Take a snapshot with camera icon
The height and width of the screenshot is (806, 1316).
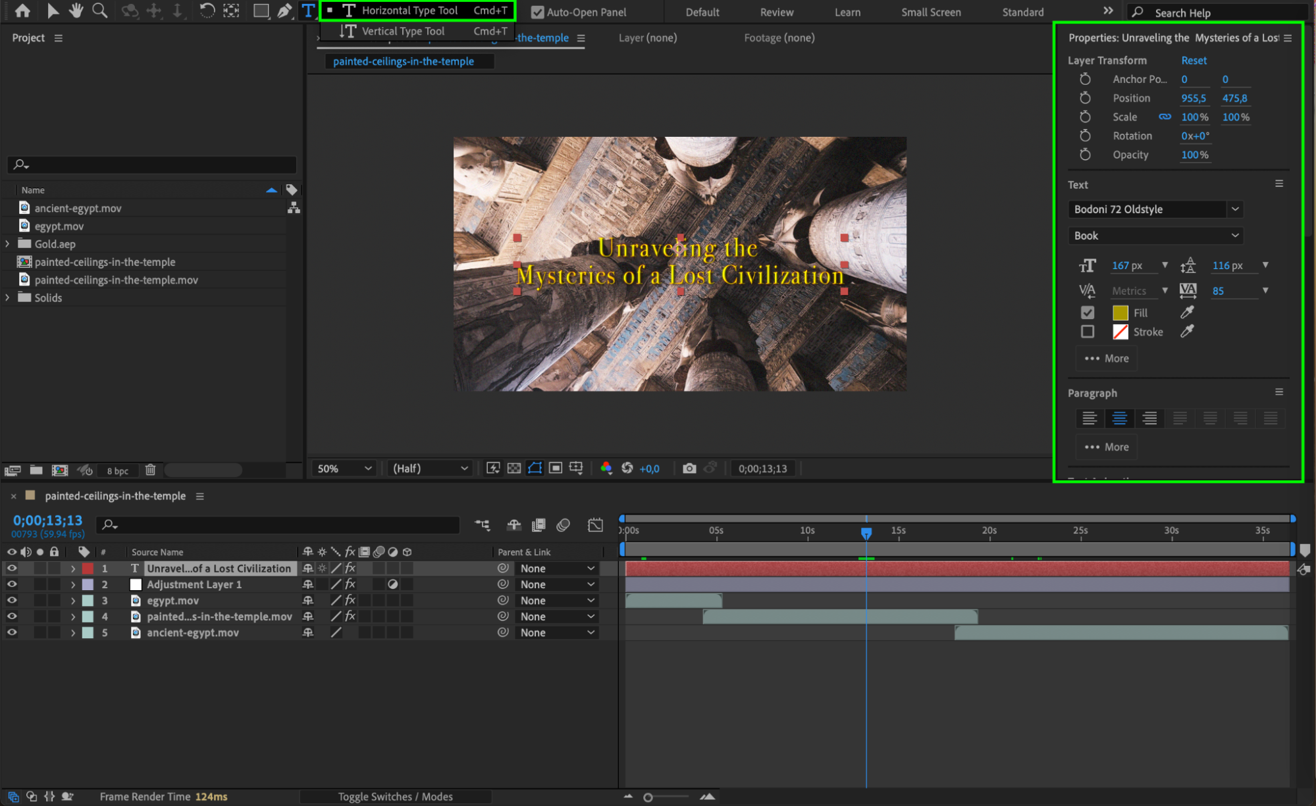[x=689, y=468]
